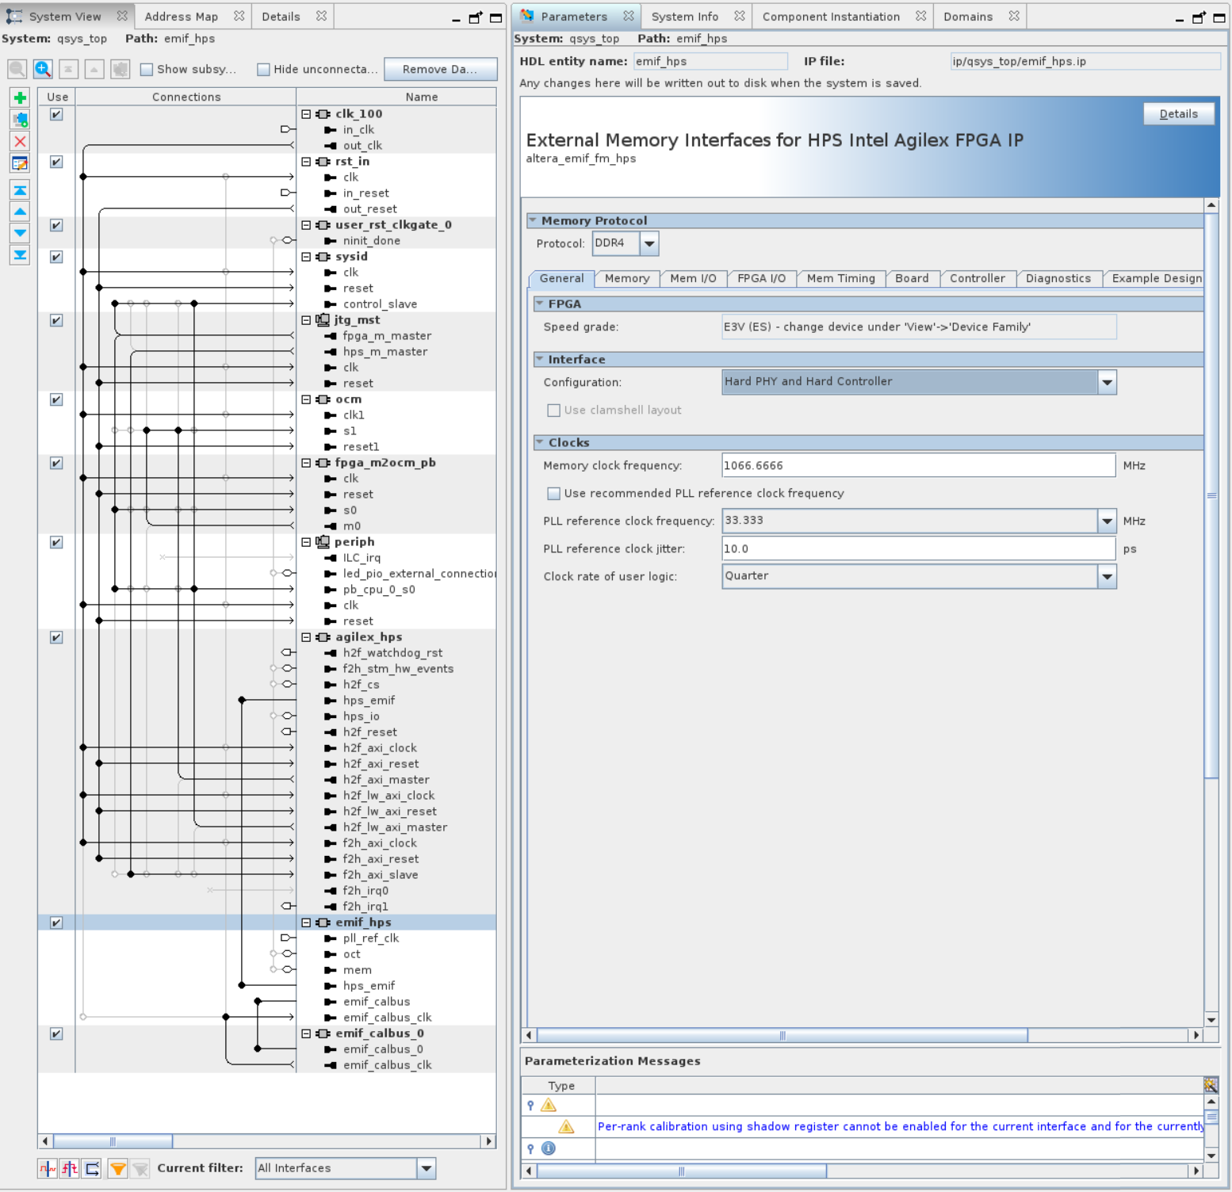Viewport: 1232px width, 1192px height.
Task: Switch to the Mem Timing tab
Action: pos(841,278)
